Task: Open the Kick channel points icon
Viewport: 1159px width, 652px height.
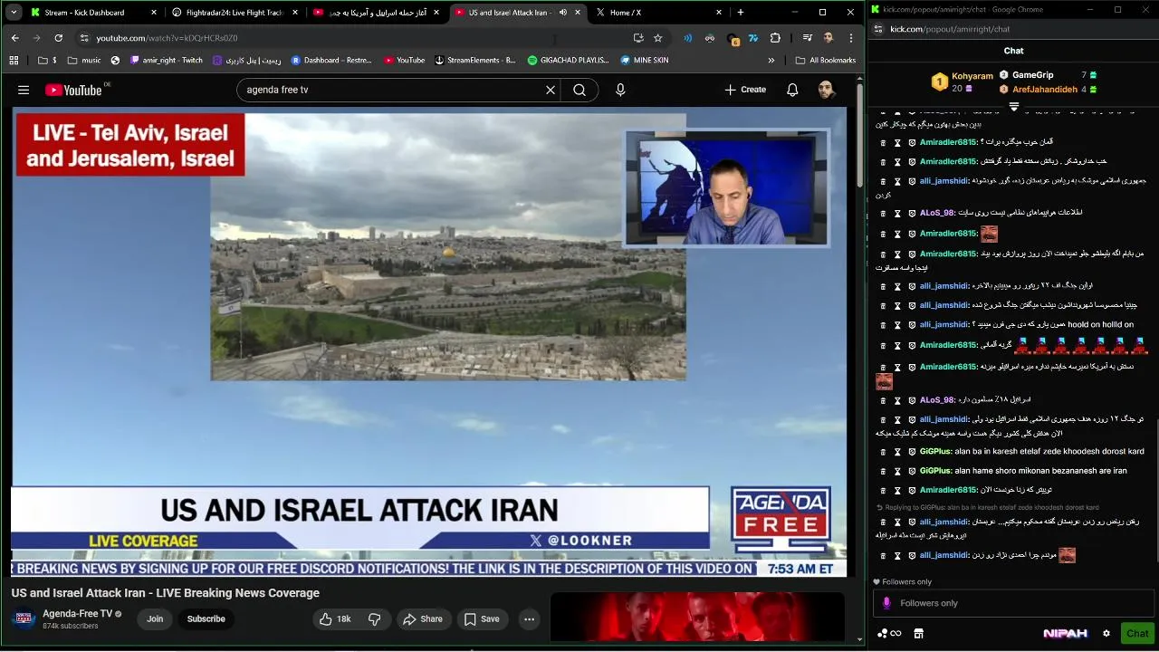Action: click(x=888, y=633)
